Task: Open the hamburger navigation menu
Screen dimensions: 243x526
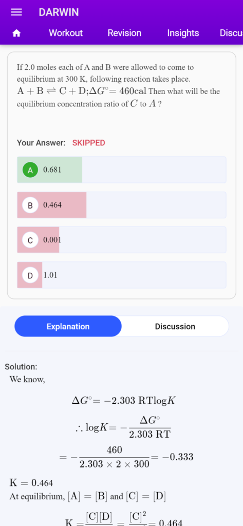Action: pyautogui.click(x=16, y=12)
